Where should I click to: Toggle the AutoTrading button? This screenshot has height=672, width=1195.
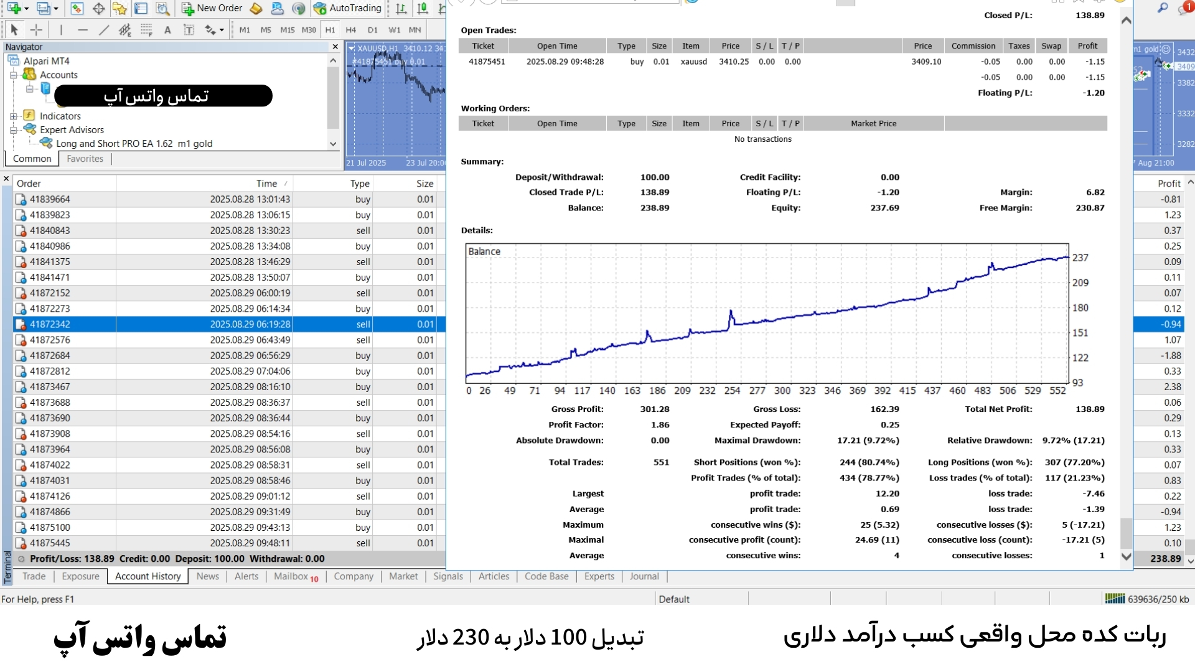pyautogui.click(x=347, y=8)
